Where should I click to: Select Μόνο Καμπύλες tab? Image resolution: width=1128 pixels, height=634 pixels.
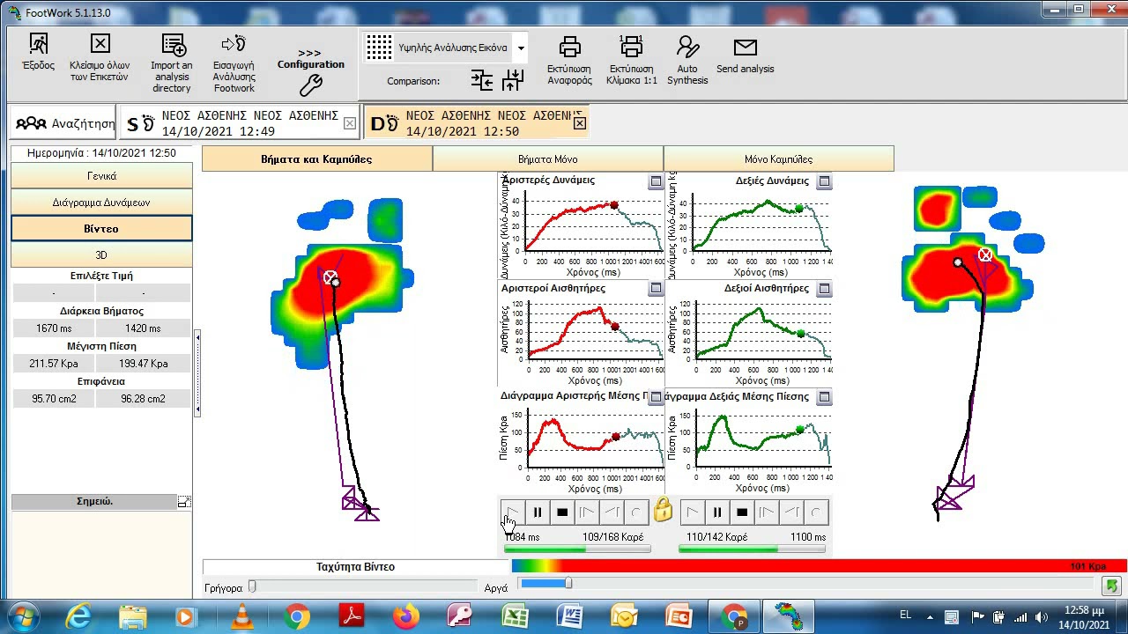778,159
